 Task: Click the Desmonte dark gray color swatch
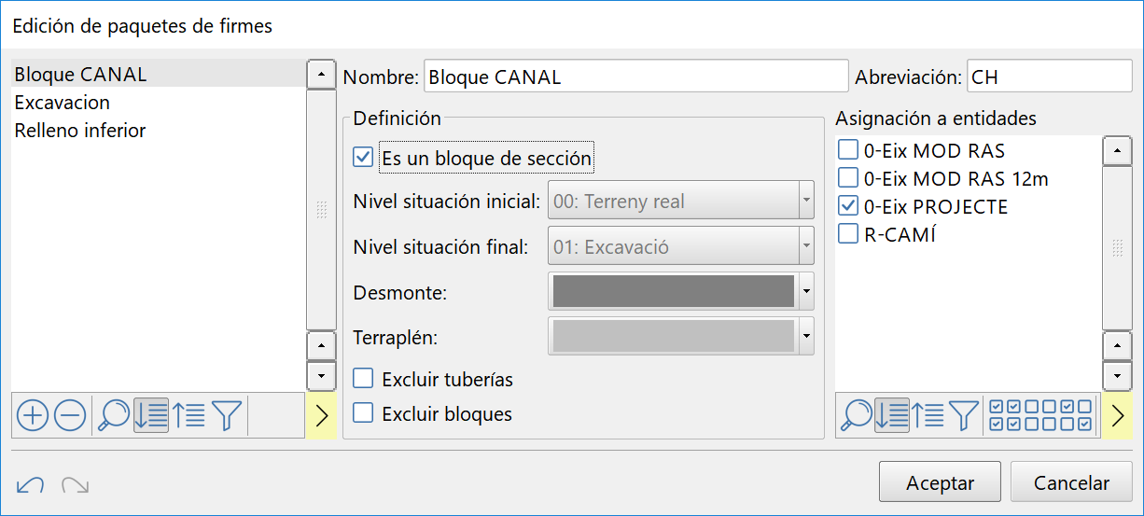click(x=673, y=292)
